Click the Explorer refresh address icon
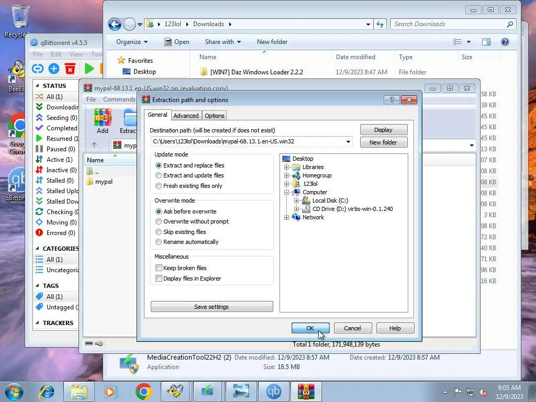The image size is (536, 402). 380,24
